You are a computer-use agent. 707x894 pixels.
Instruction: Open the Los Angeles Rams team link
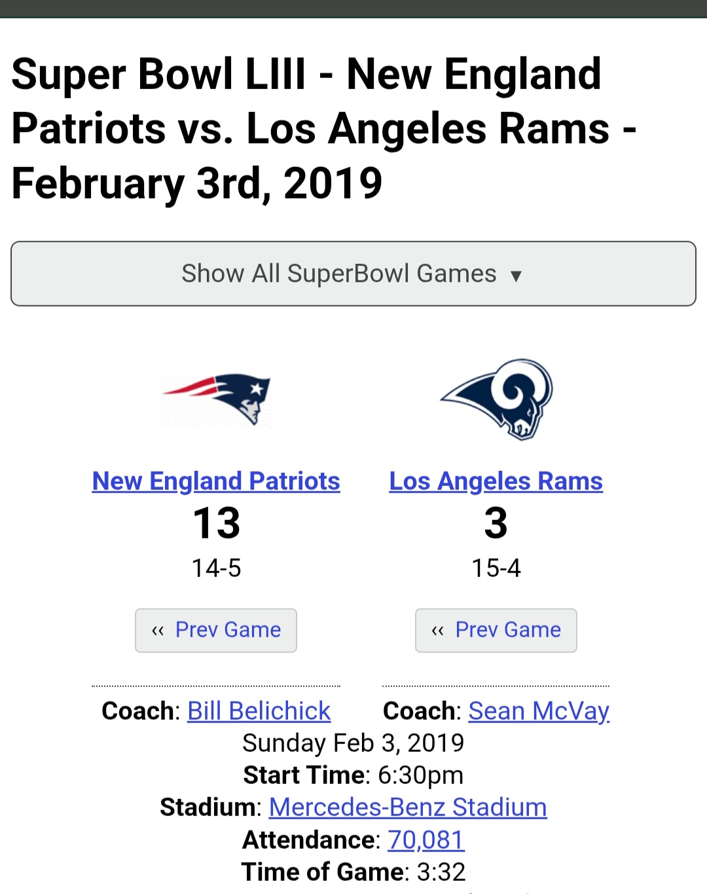click(496, 481)
